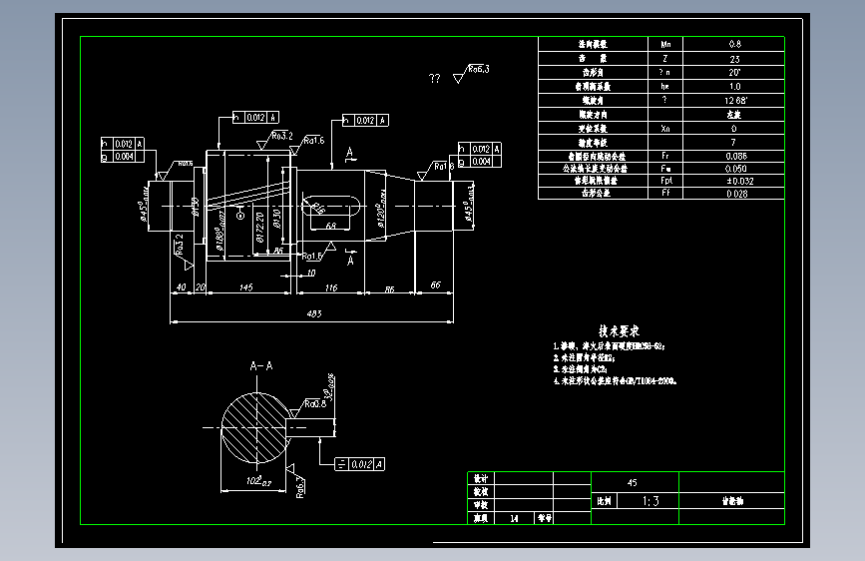Click the Ra0.8 roughness label in section view

tap(315, 403)
